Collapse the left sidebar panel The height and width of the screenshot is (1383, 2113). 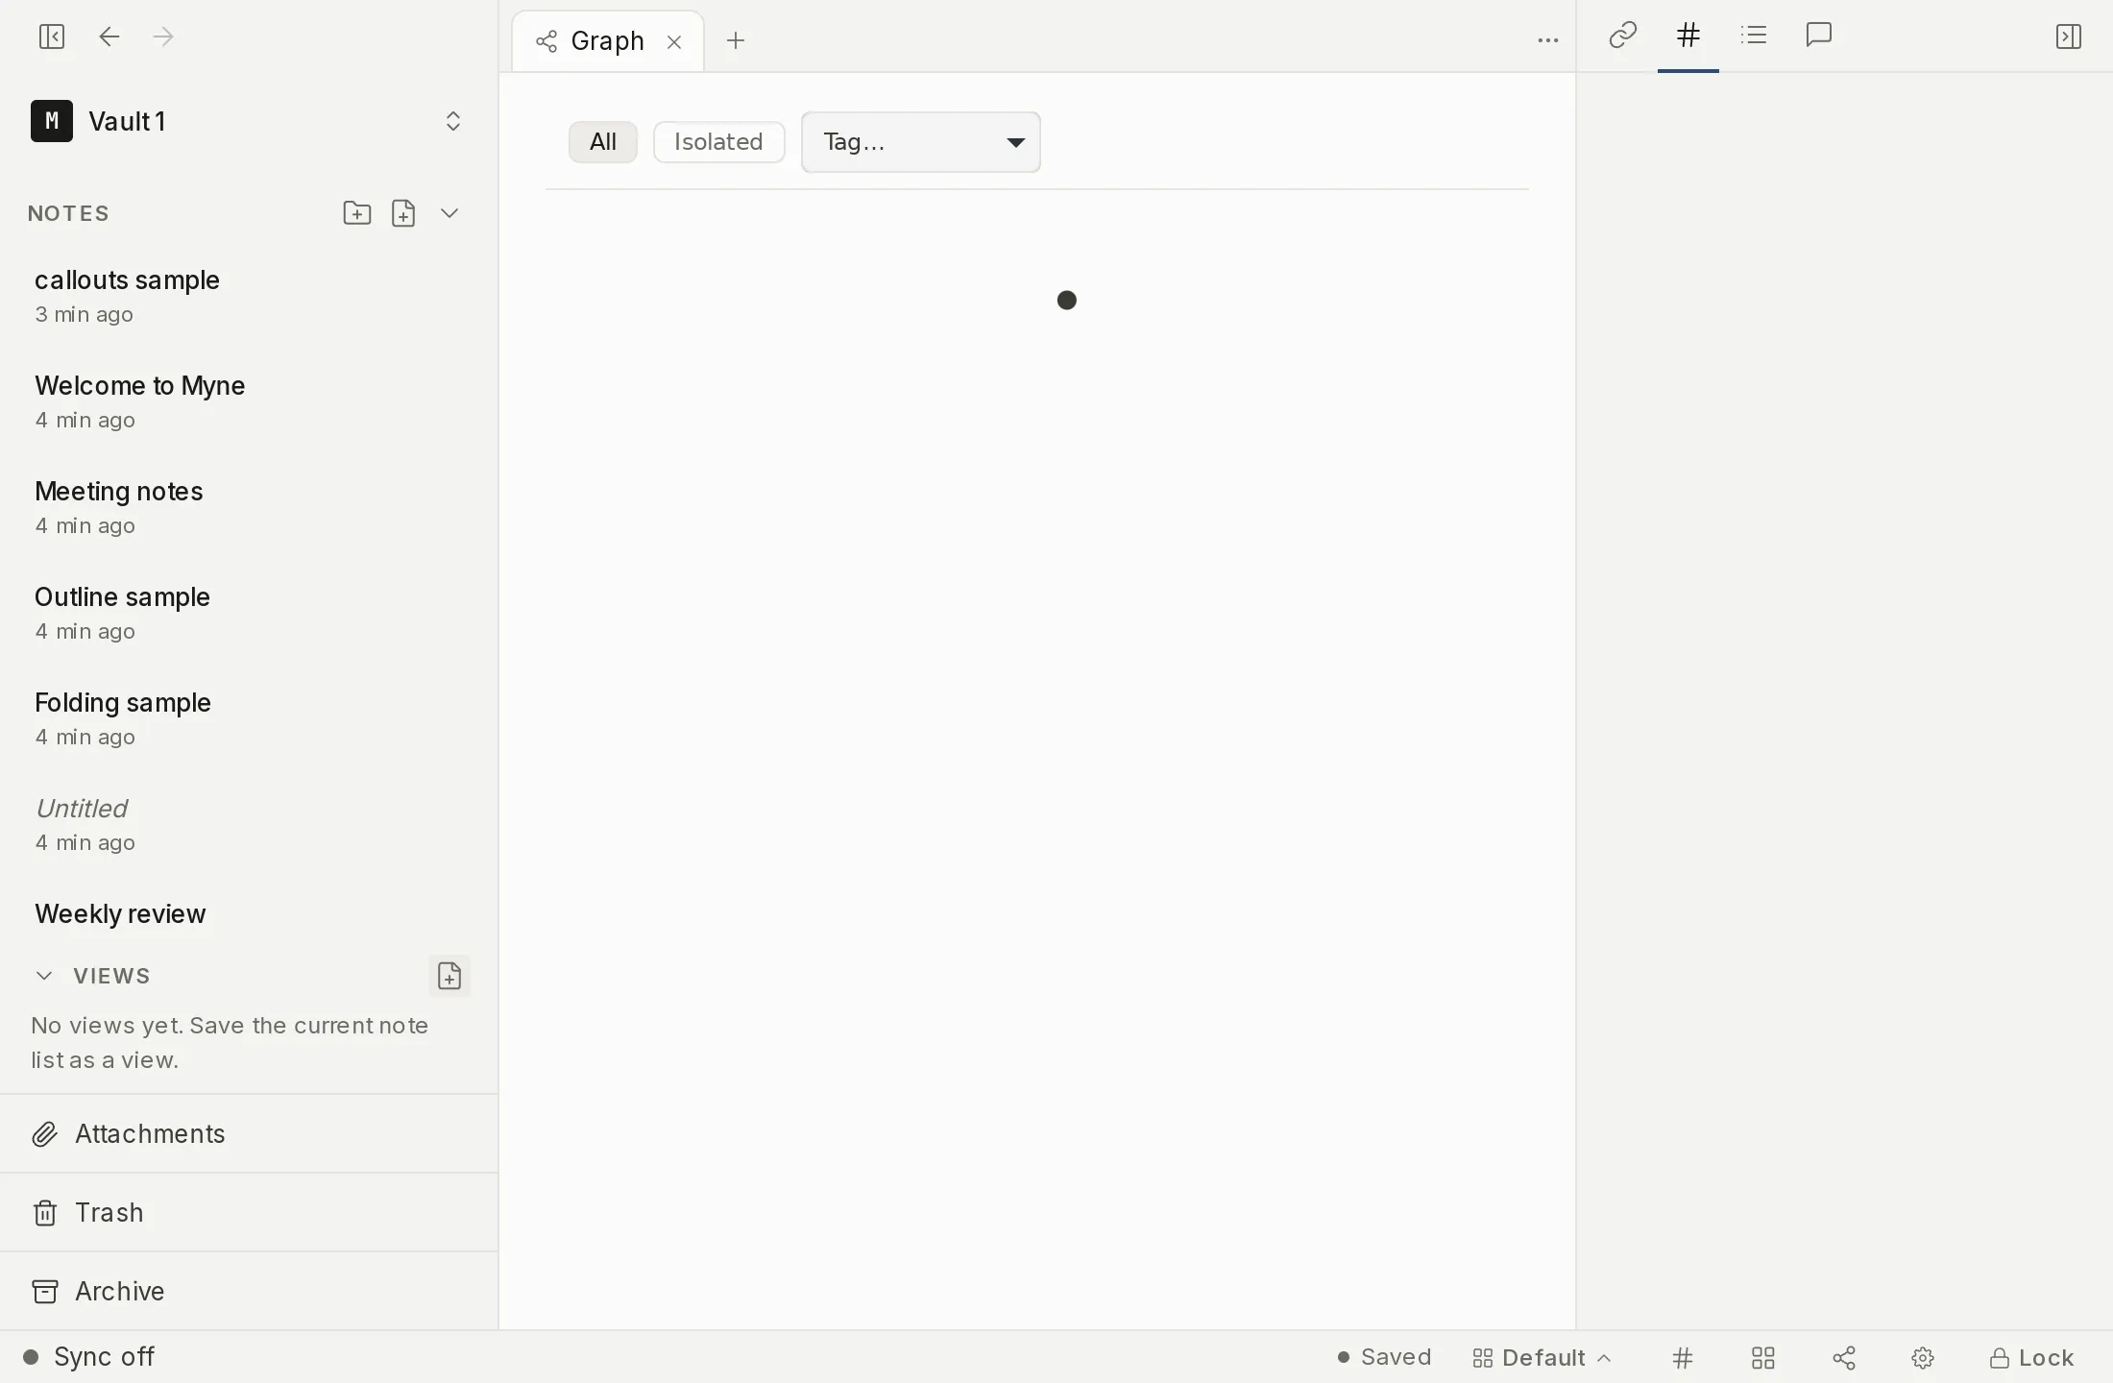coord(52,36)
